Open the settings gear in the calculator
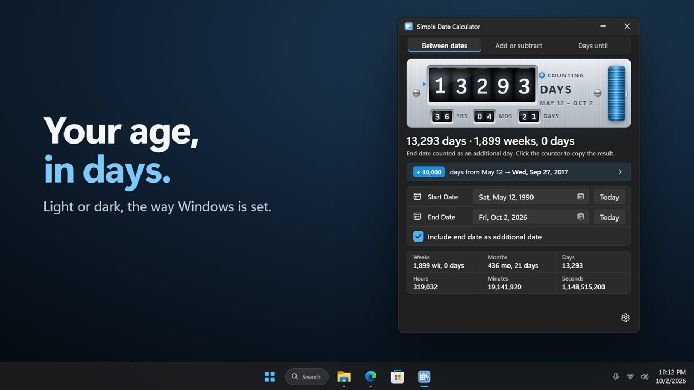Viewport: 694px width, 390px height. click(625, 317)
